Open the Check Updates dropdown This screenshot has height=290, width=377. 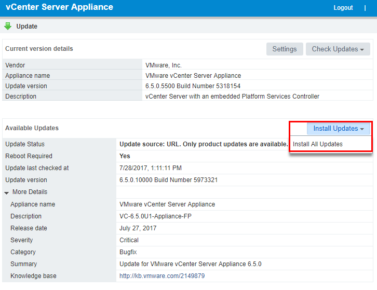338,49
